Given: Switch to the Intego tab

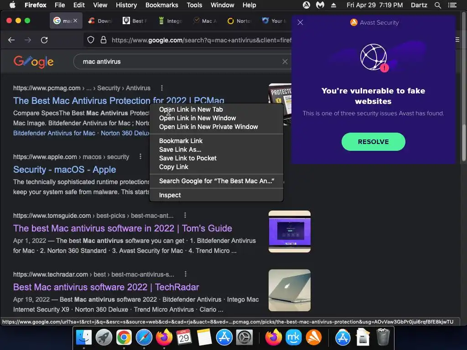Looking at the screenshot, I should [x=171, y=21].
